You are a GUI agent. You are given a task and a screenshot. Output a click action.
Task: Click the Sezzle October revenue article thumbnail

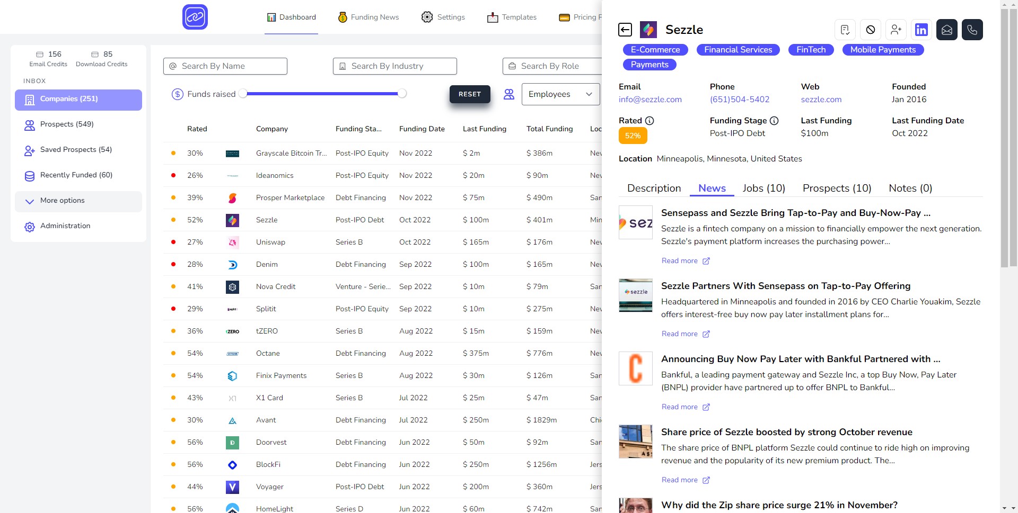pyautogui.click(x=636, y=442)
